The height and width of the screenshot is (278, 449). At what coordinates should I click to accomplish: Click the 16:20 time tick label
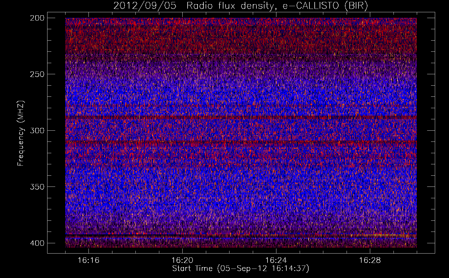click(x=182, y=260)
